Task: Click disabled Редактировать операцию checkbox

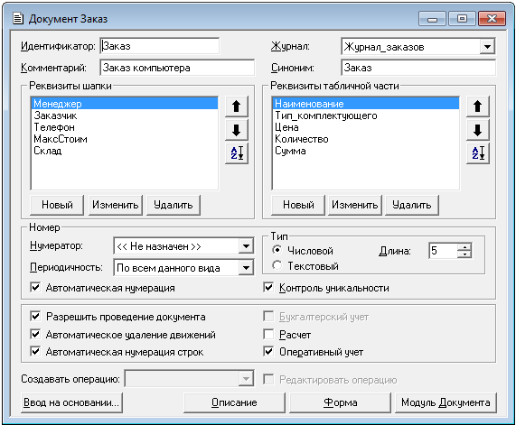Action: point(268,380)
